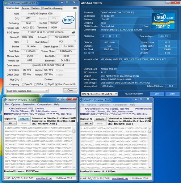Click the Memory Clock value 1066.8 MHz
The image size is (181, 183).
107,86
